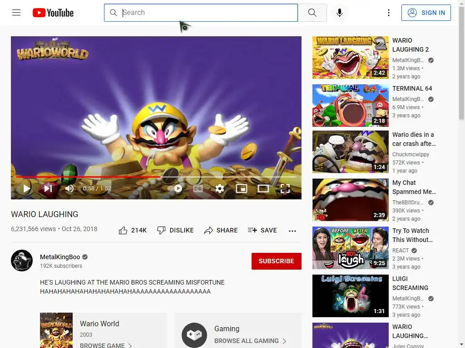Click The8BitDru channel name
The image size is (465, 348).
click(407, 203)
